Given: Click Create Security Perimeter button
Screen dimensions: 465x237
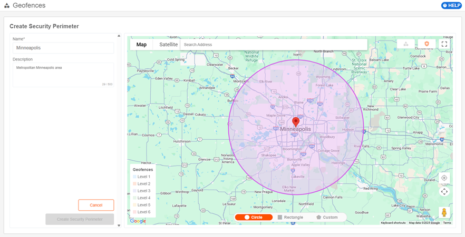Looking at the screenshot, I should coord(80,219).
